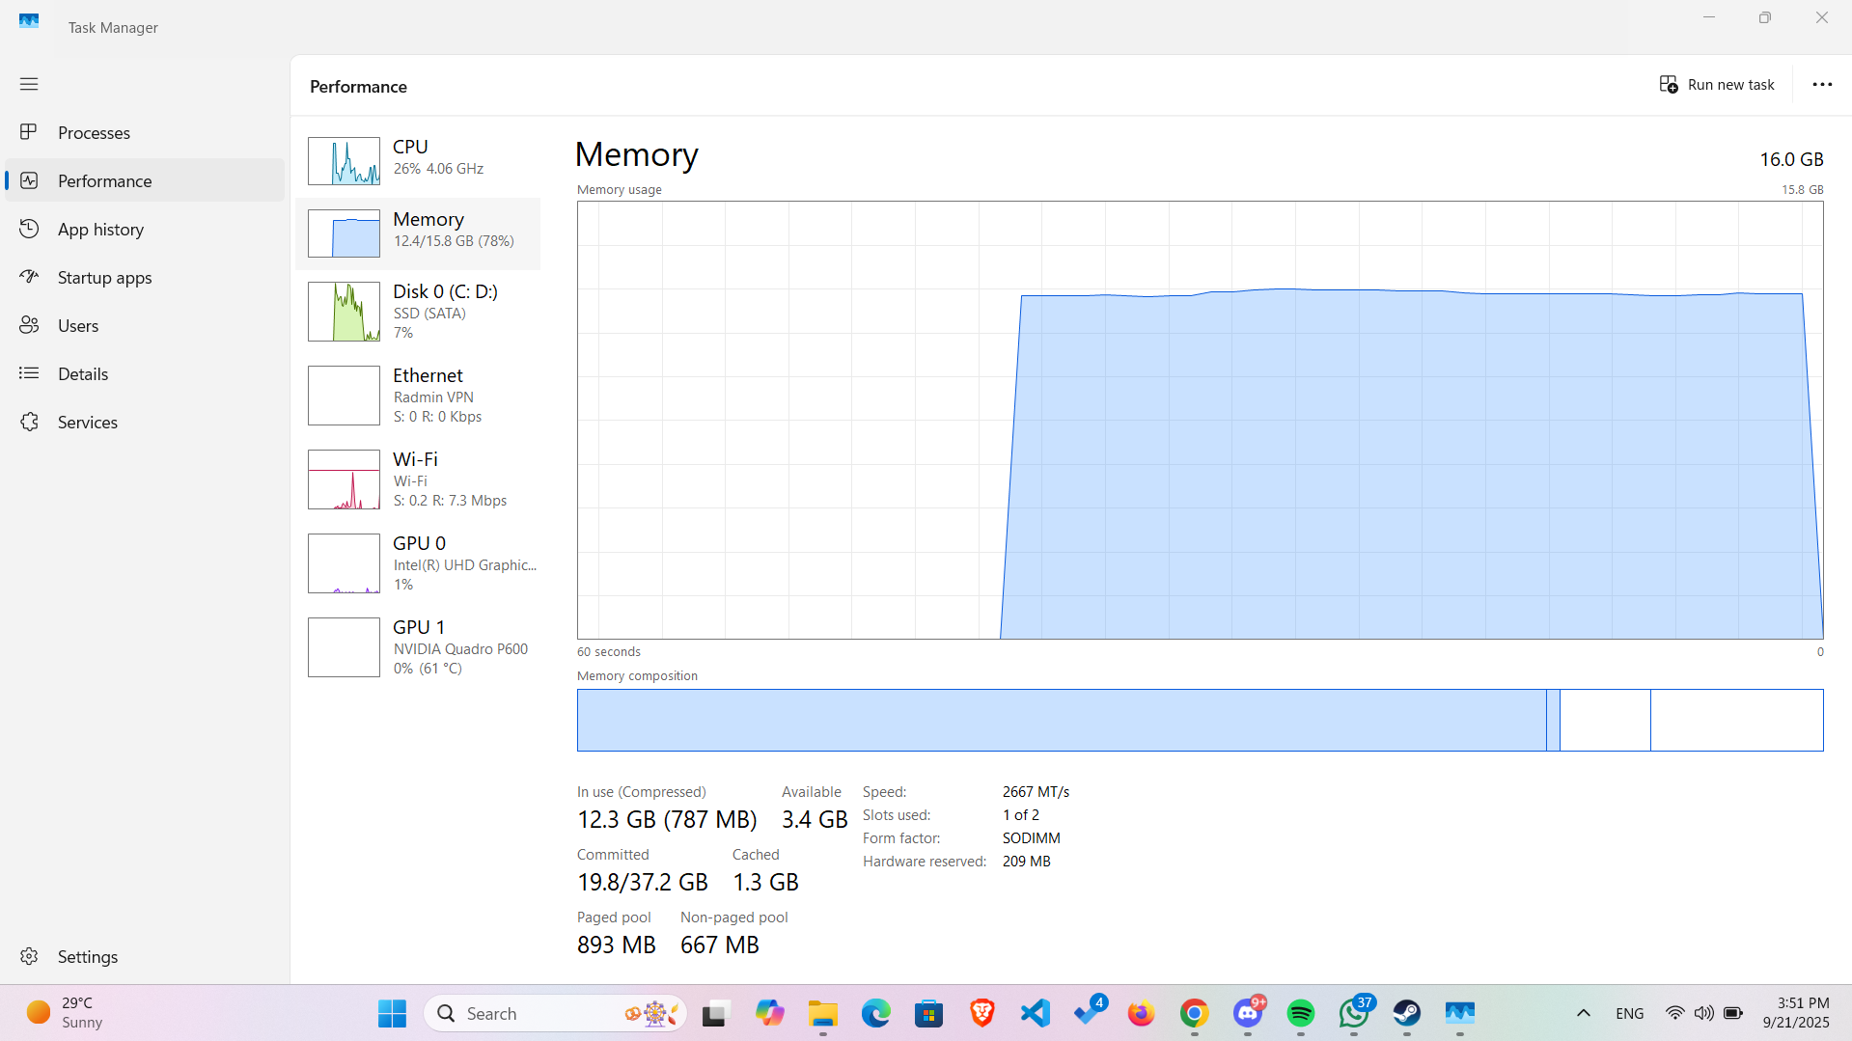Open the Services page
Viewport: 1852px width, 1041px height.
145,422
